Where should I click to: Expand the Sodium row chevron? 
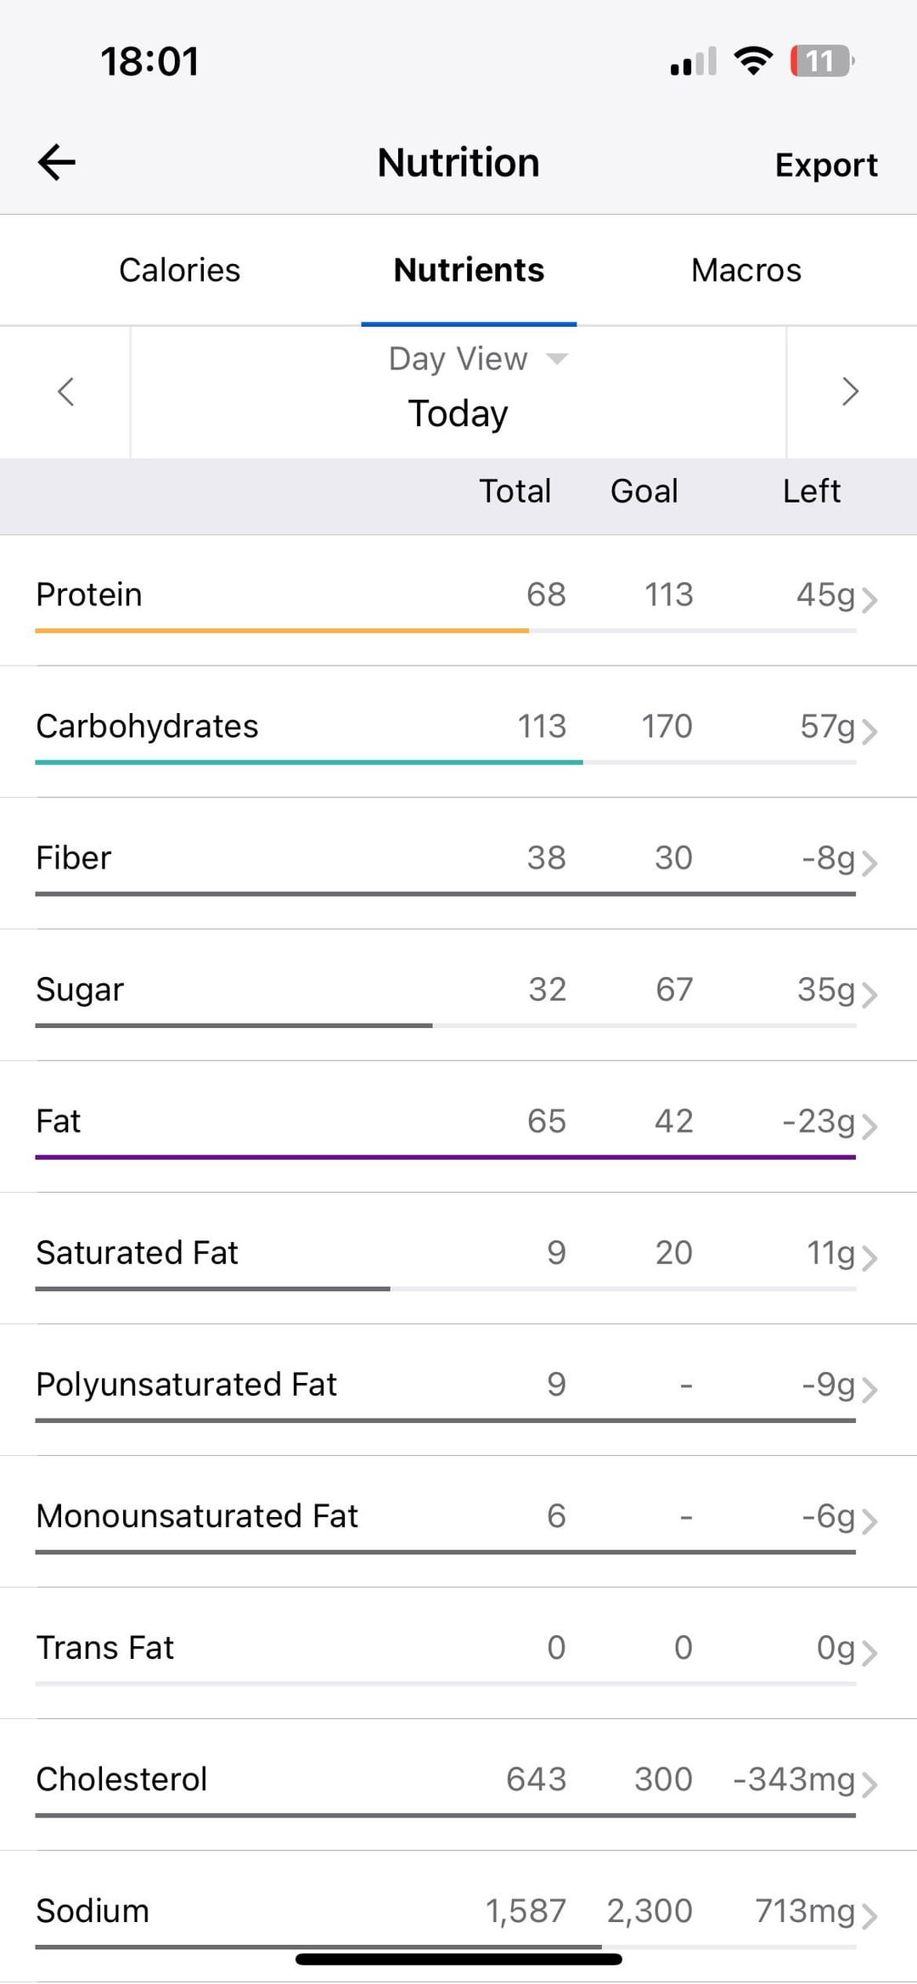(869, 1915)
